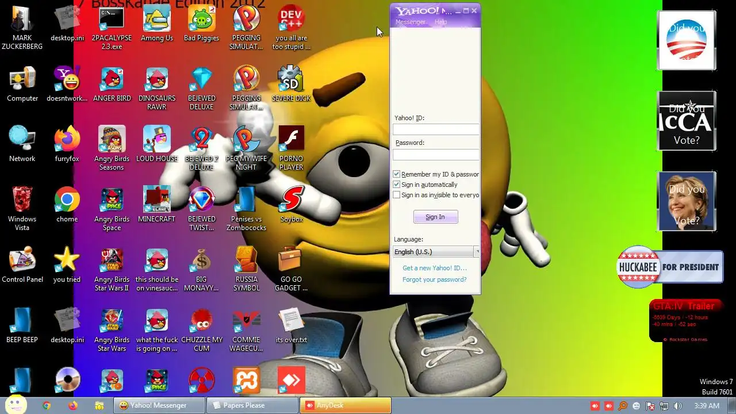Click the McCain 'Did you Vote?' gadget
Viewport: 736px width, 414px height.
point(687,121)
